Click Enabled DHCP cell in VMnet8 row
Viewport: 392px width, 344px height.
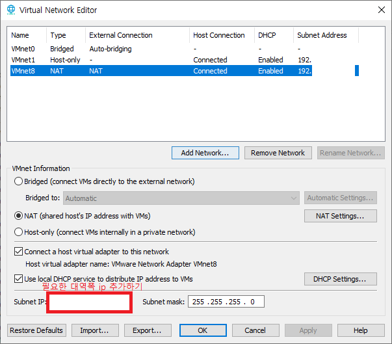270,71
